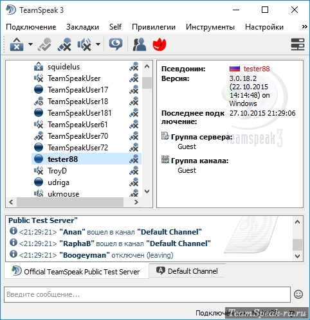Click speaker muted icon beside TeamSpeakUser61
Screen dimensions: 310x320
point(39,125)
